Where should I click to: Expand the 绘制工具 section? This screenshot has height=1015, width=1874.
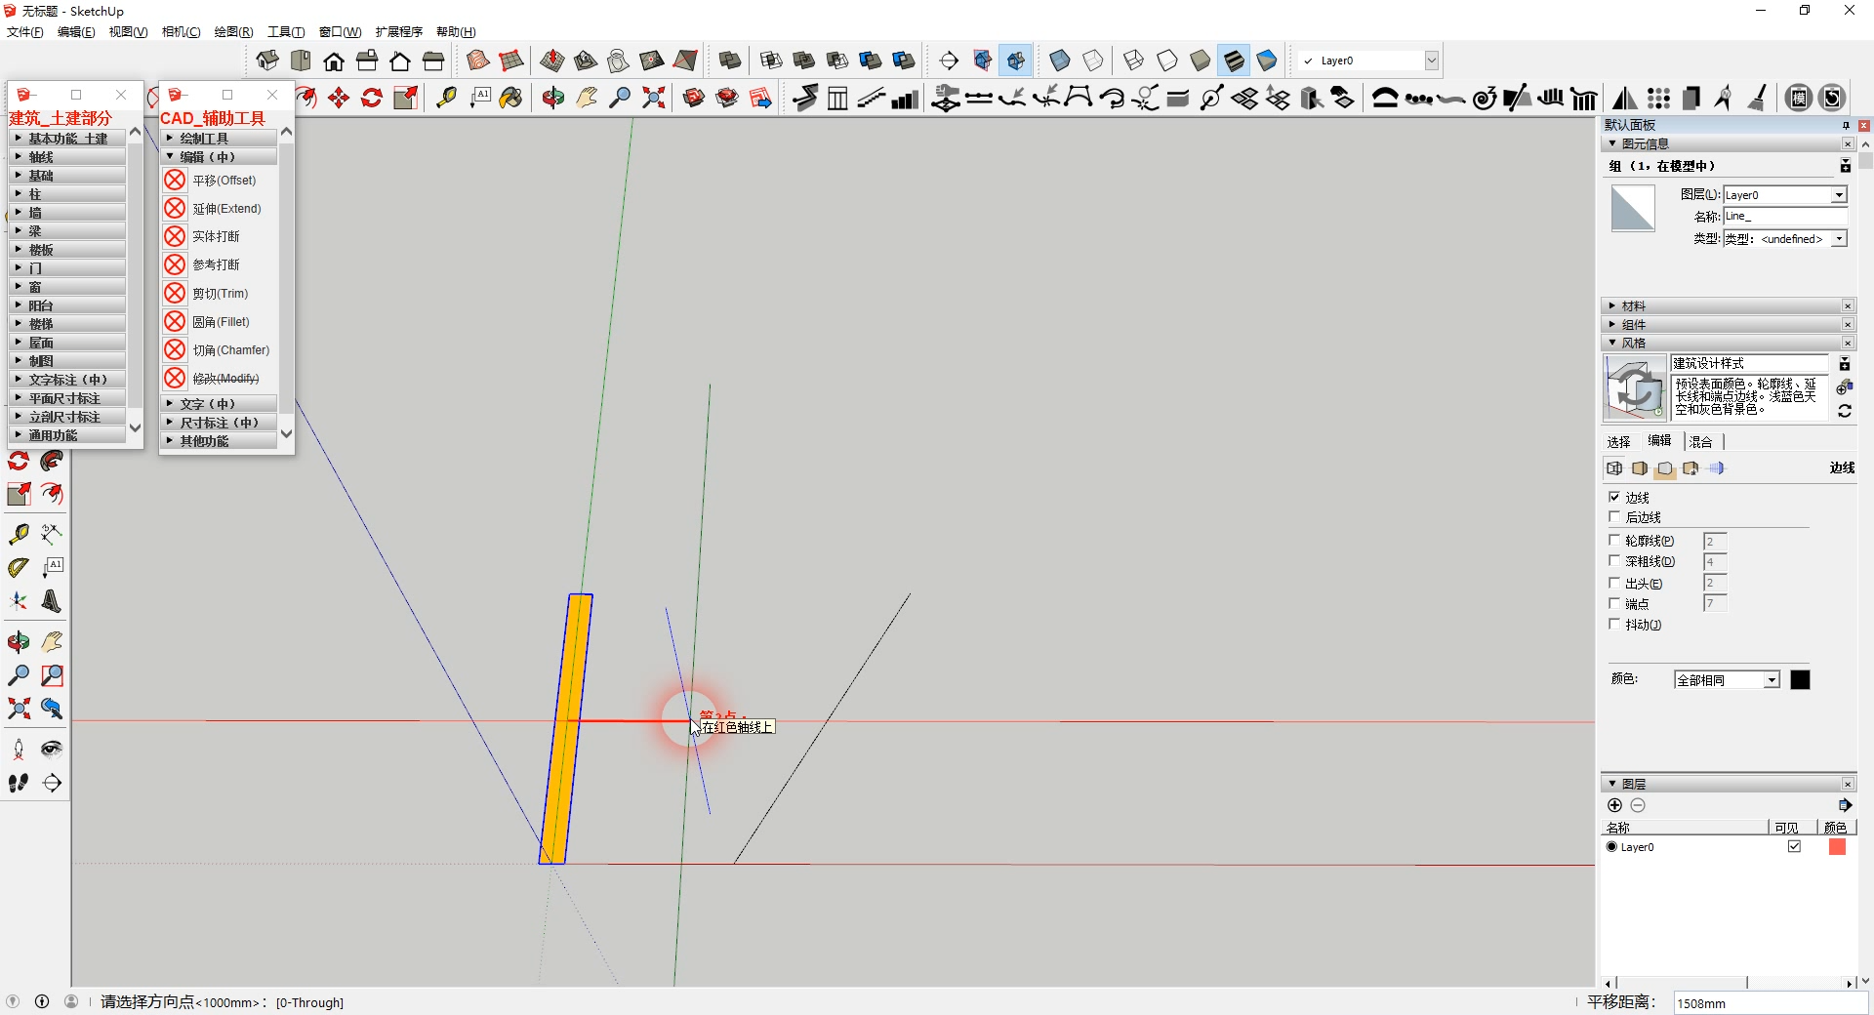[220, 139]
